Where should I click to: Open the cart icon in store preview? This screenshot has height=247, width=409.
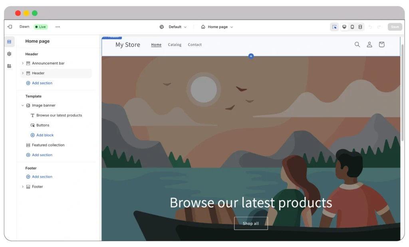pyautogui.click(x=381, y=44)
